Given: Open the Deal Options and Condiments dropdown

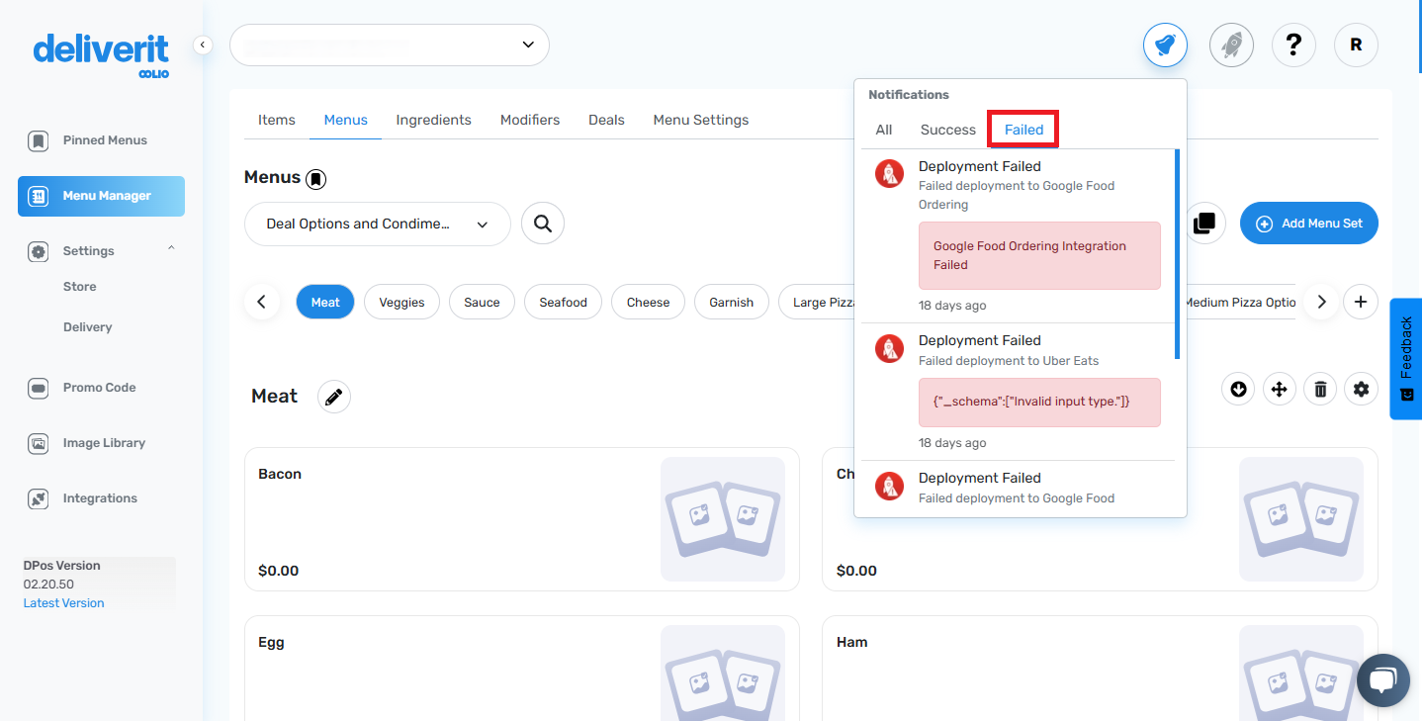Looking at the screenshot, I should tap(378, 225).
